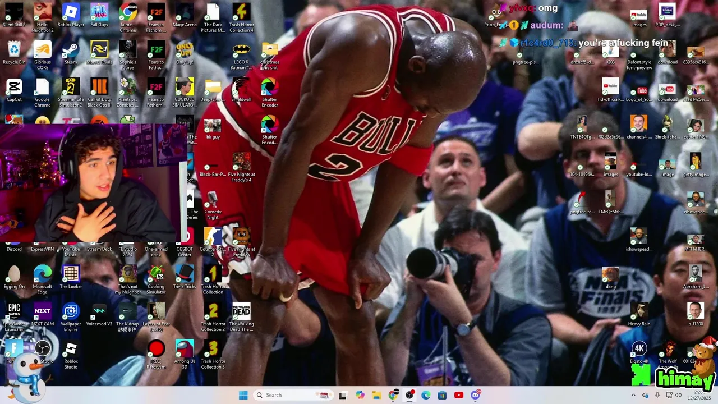The width and height of the screenshot is (718, 404).
Task: Select the dang image file
Action: (x=610, y=278)
